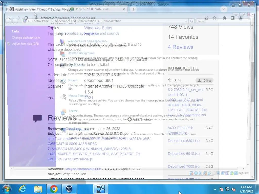Click VirtualBox cube taskbar icon

pyautogui.click(x=69, y=189)
